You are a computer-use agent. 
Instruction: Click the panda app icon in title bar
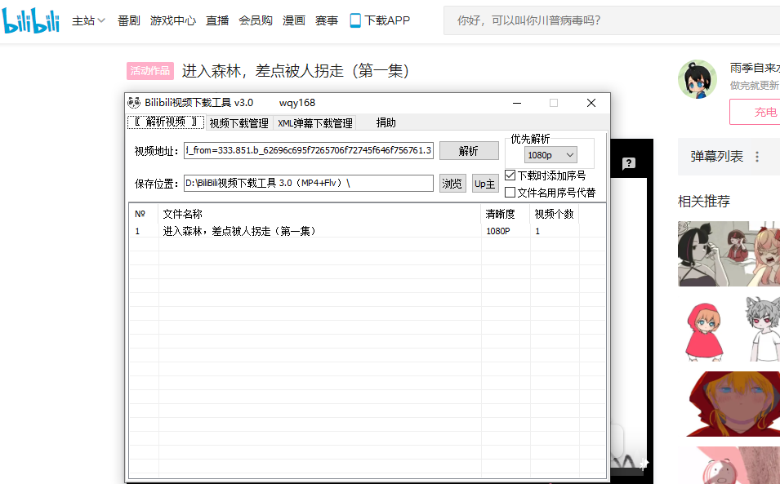coord(134,103)
